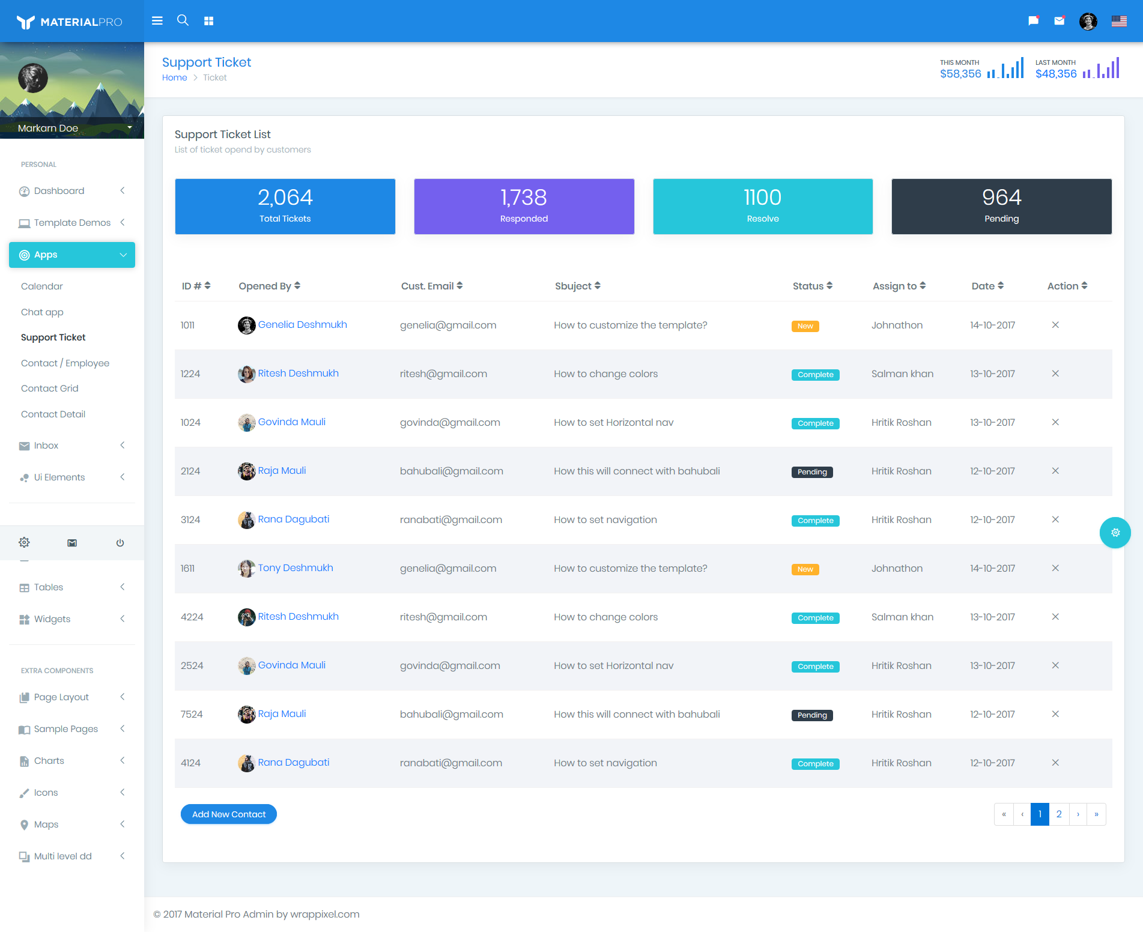
Task: Expand the Dashboard sidebar menu
Action: (72, 191)
